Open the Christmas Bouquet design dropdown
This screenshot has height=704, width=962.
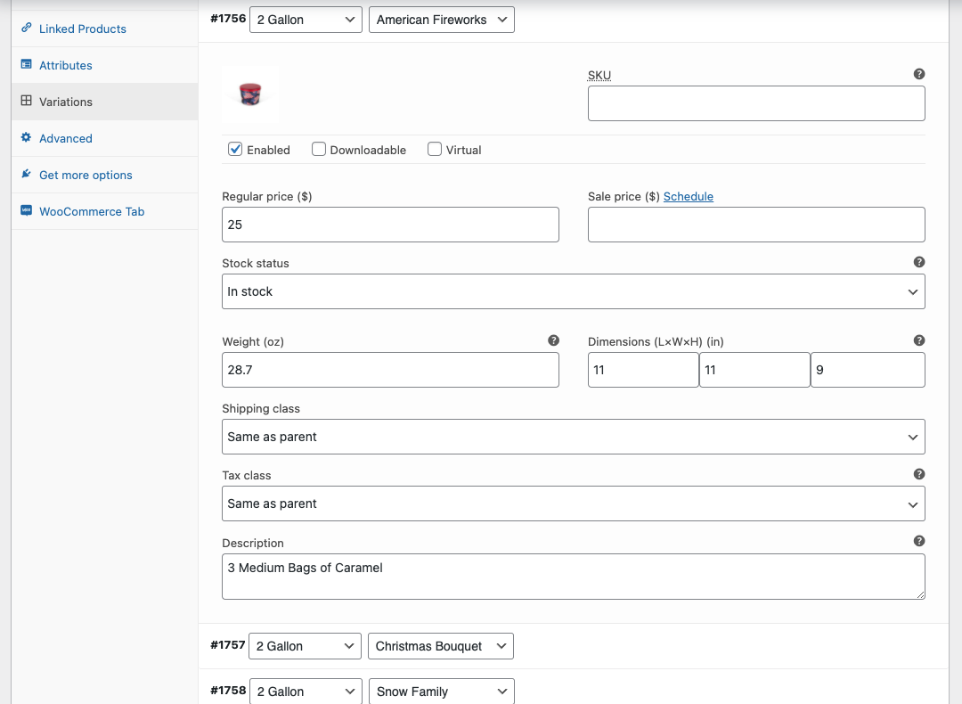(441, 646)
